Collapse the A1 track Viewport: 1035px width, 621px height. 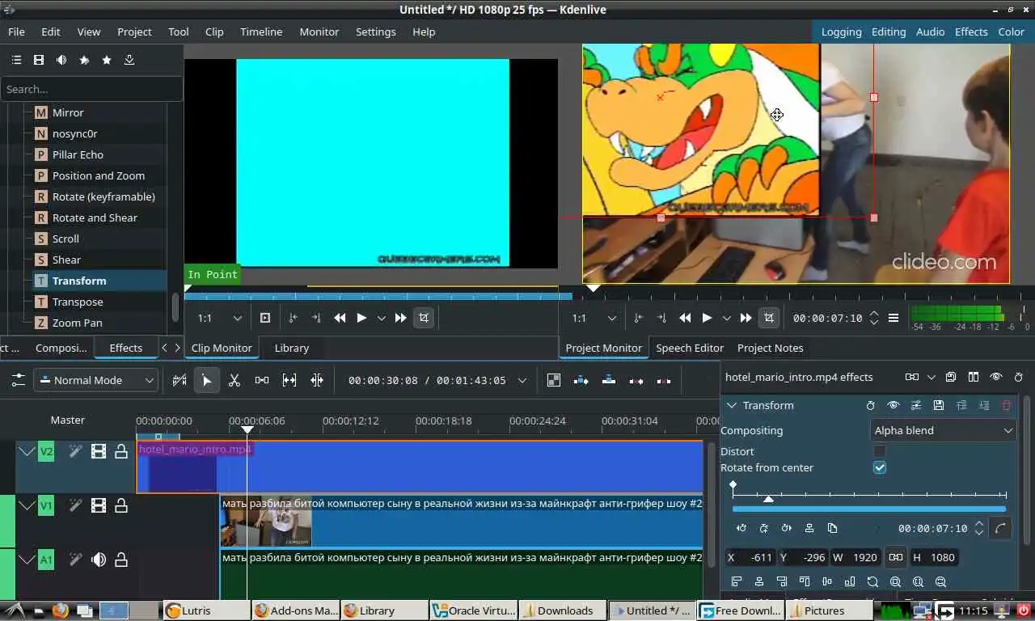pyautogui.click(x=27, y=559)
